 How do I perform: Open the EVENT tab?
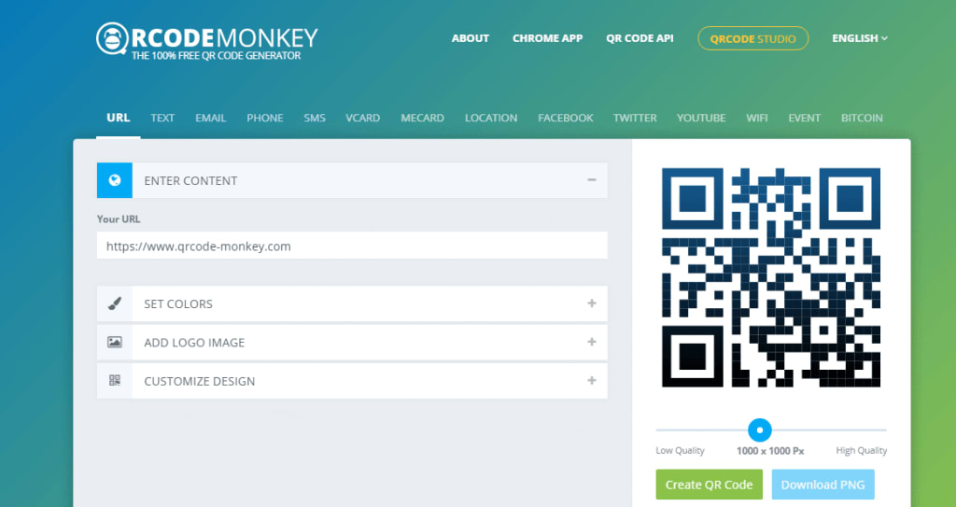(804, 118)
